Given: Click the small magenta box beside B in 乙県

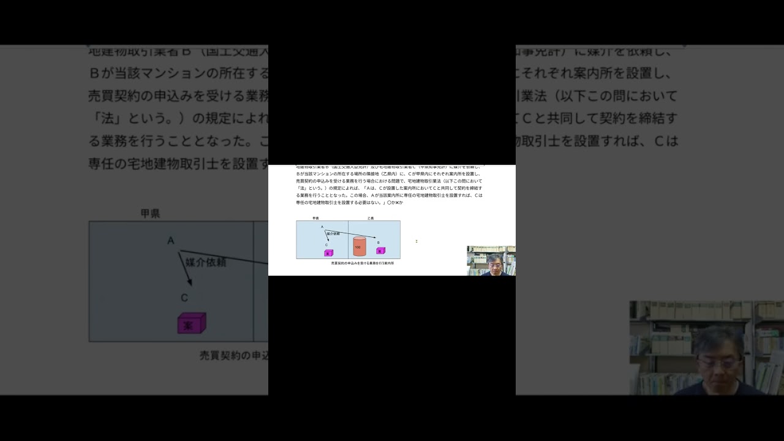Looking at the screenshot, I should [x=380, y=251].
